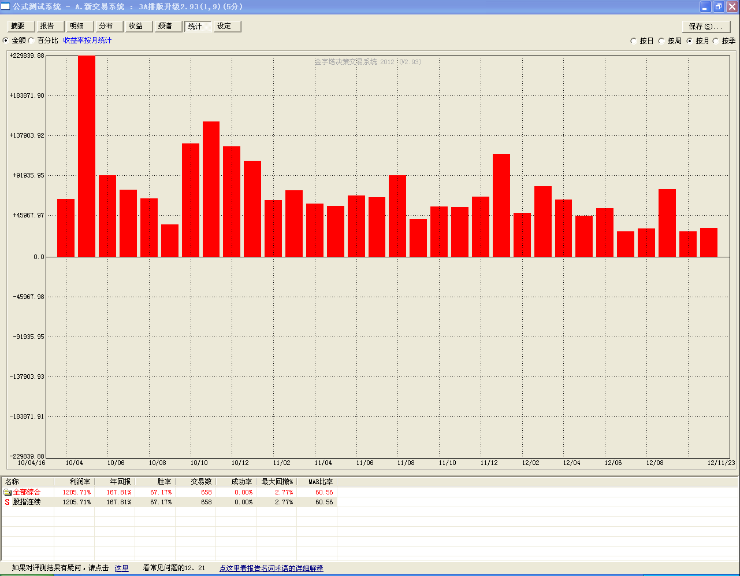Image resolution: width=740 pixels, height=576 pixels.
Task: Click 60.56 in the 股指连续 row
Action: [x=324, y=502]
